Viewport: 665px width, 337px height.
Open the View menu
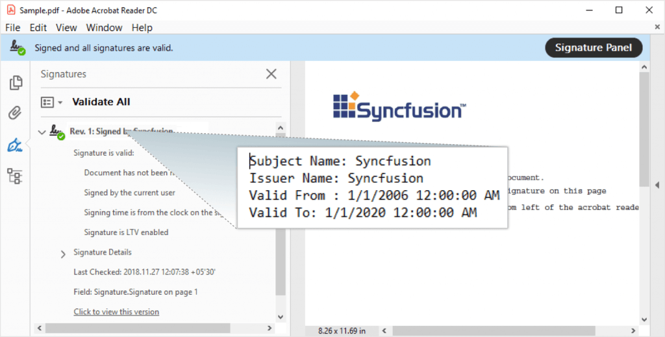66,27
